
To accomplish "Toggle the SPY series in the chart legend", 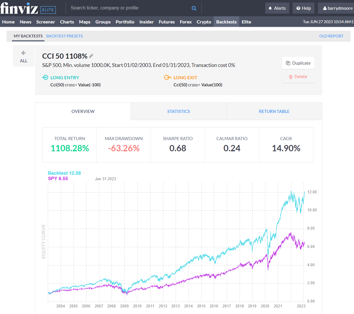I will point(58,178).
